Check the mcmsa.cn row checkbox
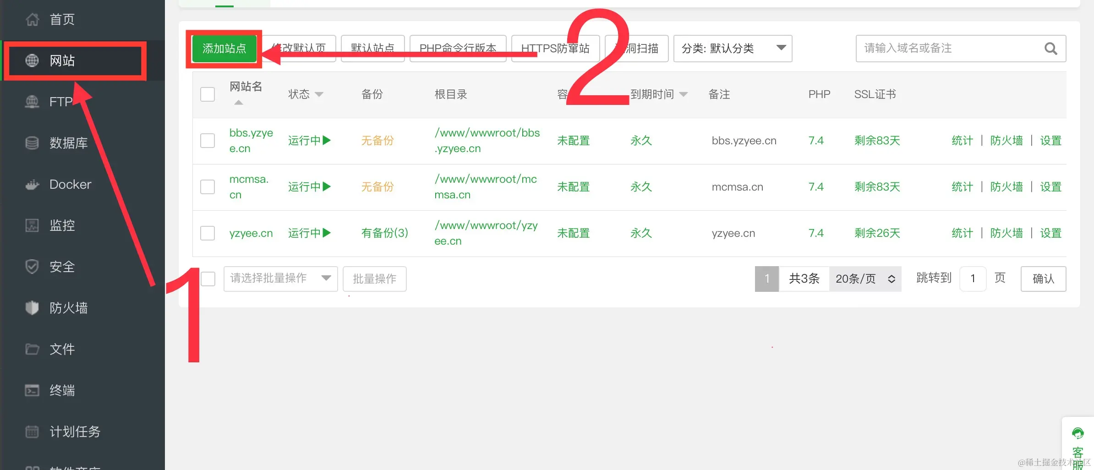 point(208,187)
